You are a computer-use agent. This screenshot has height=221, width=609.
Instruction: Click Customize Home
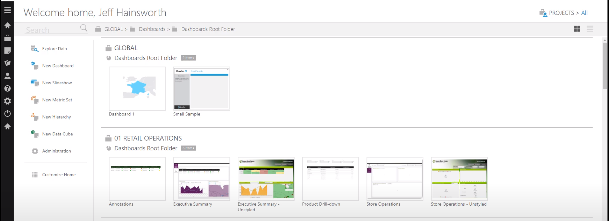[x=59, y=175]
